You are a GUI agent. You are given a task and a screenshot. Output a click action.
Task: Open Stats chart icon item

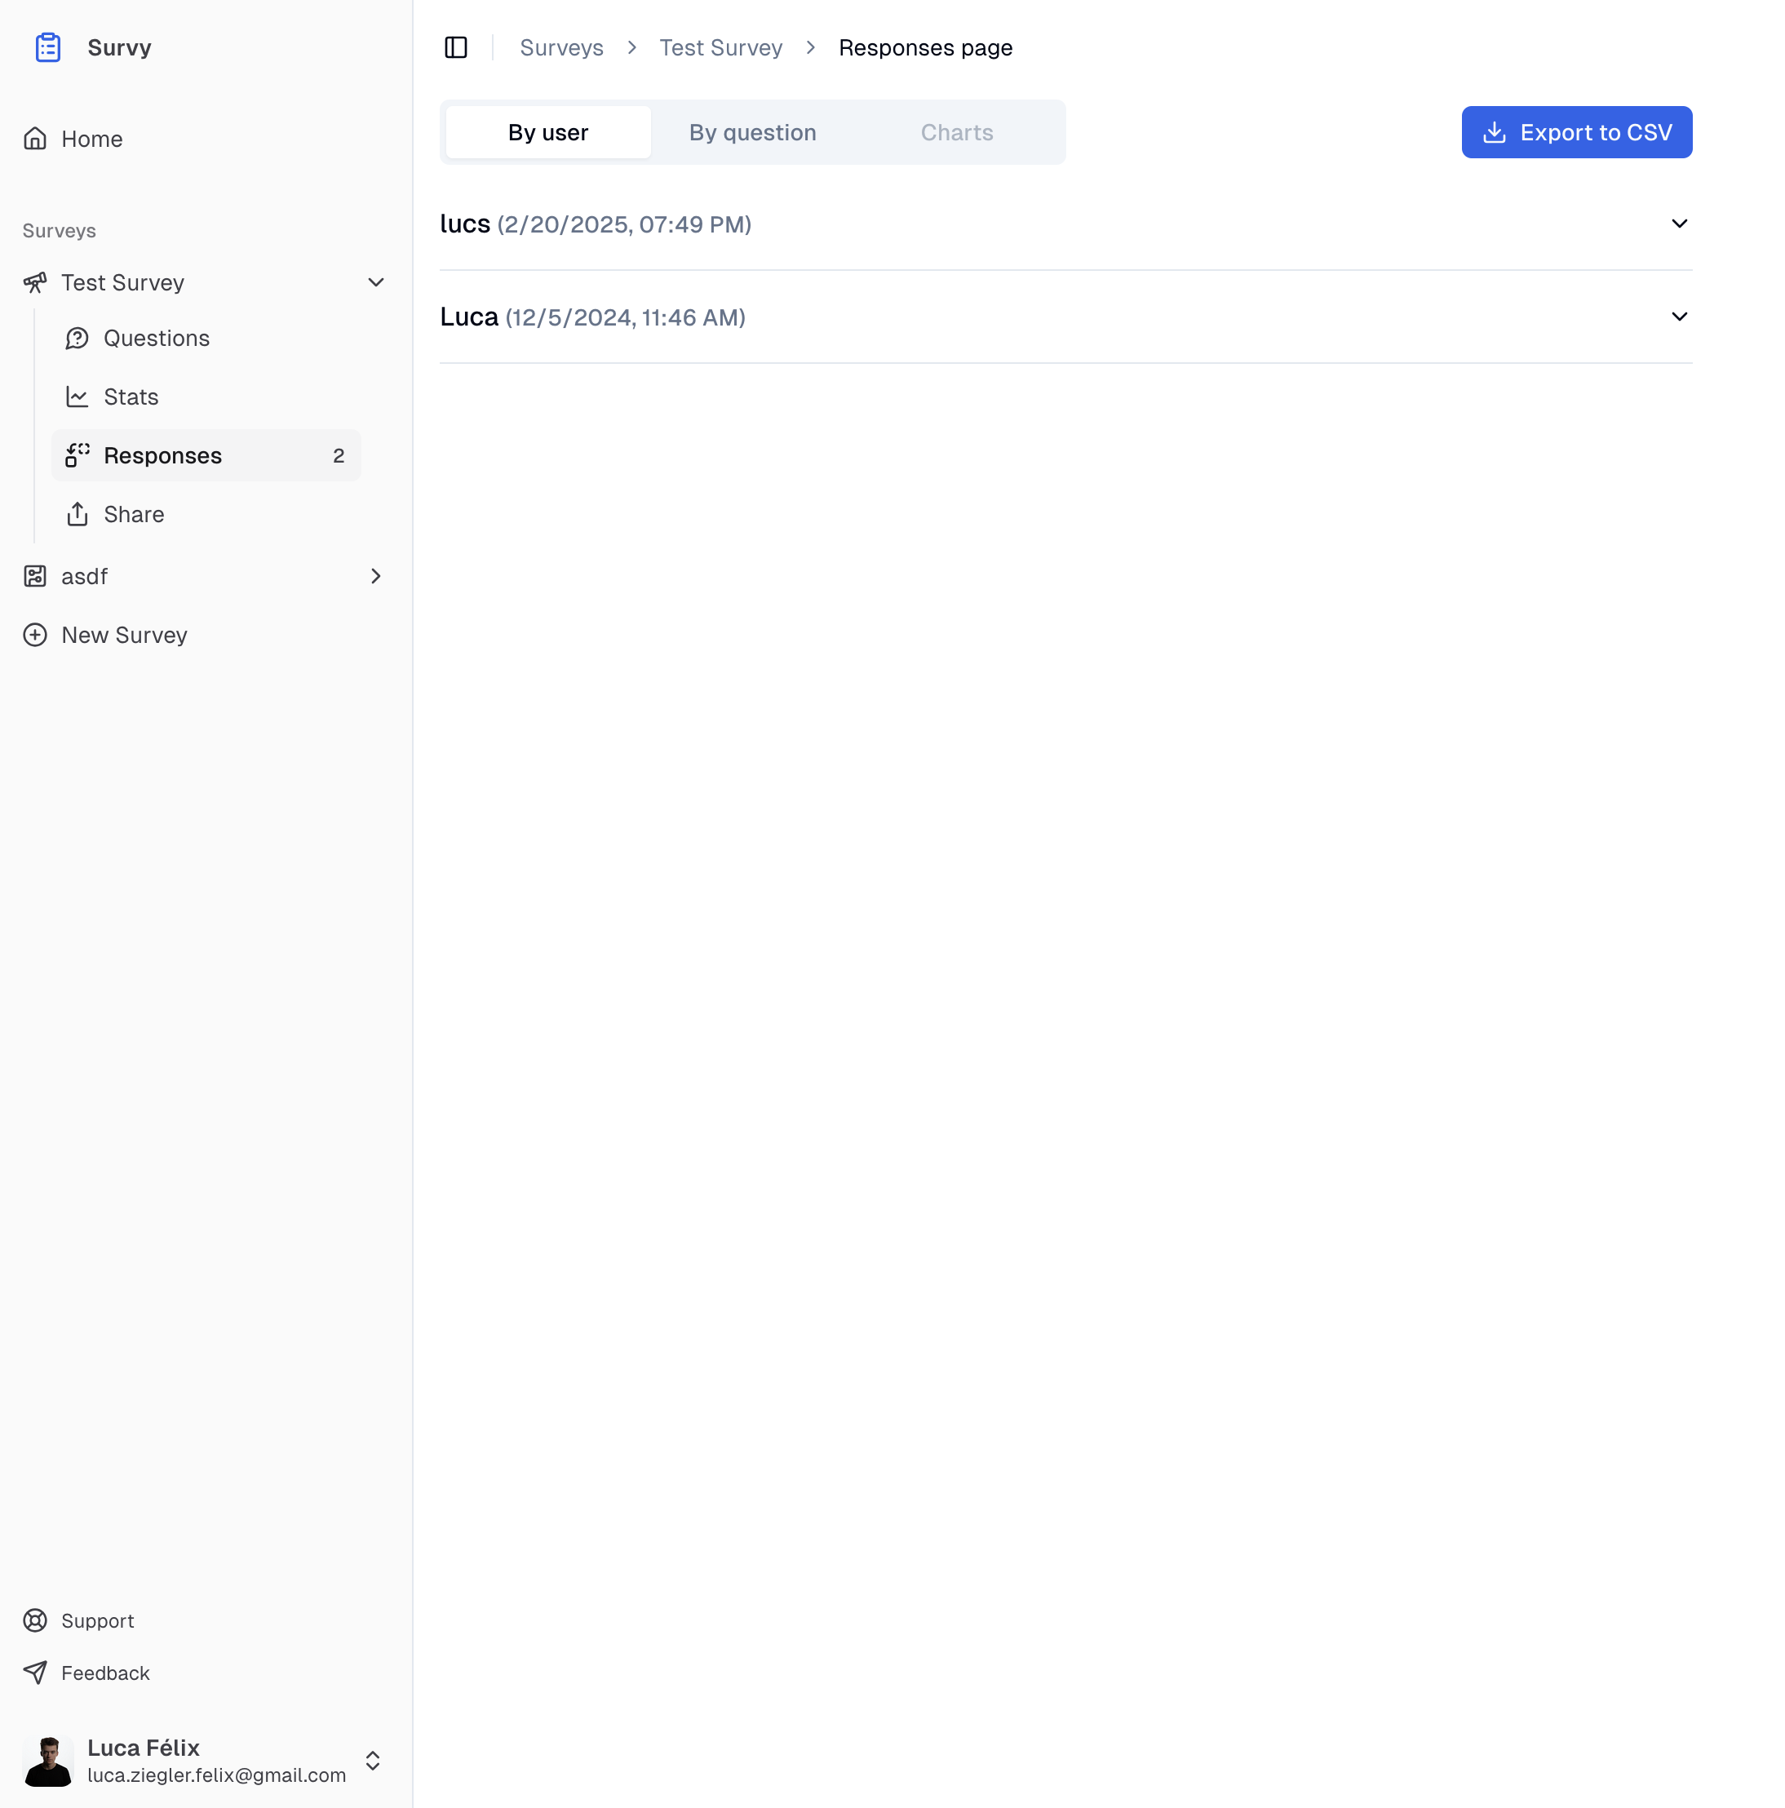(x=78, y=397)
